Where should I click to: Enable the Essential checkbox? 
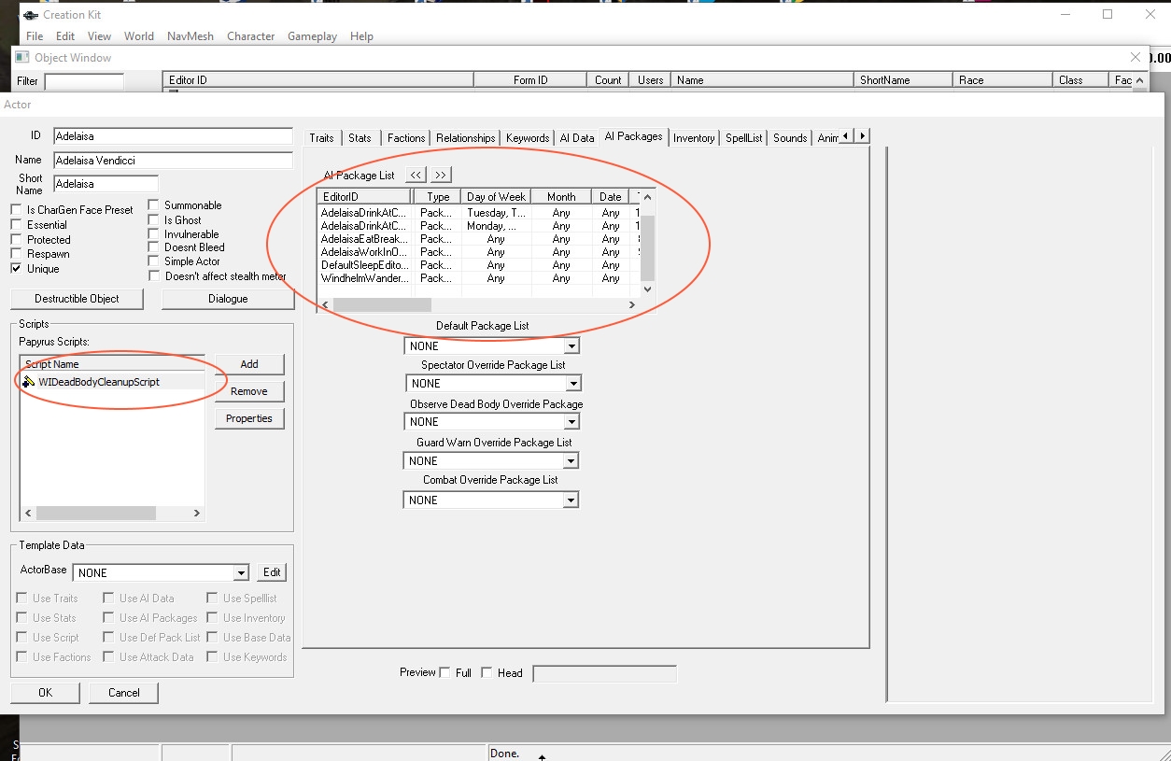coord(16,225)
